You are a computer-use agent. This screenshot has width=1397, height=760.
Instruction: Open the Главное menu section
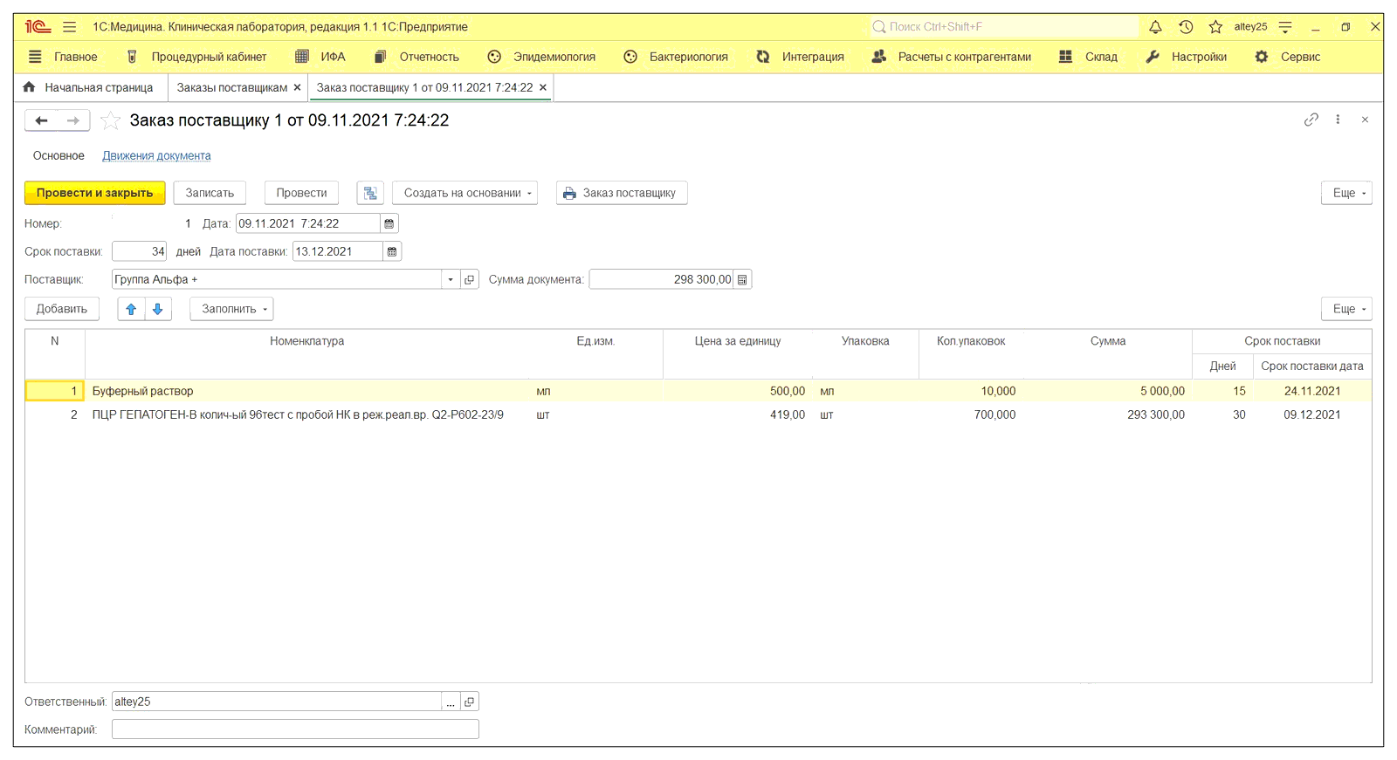[63, 57]
